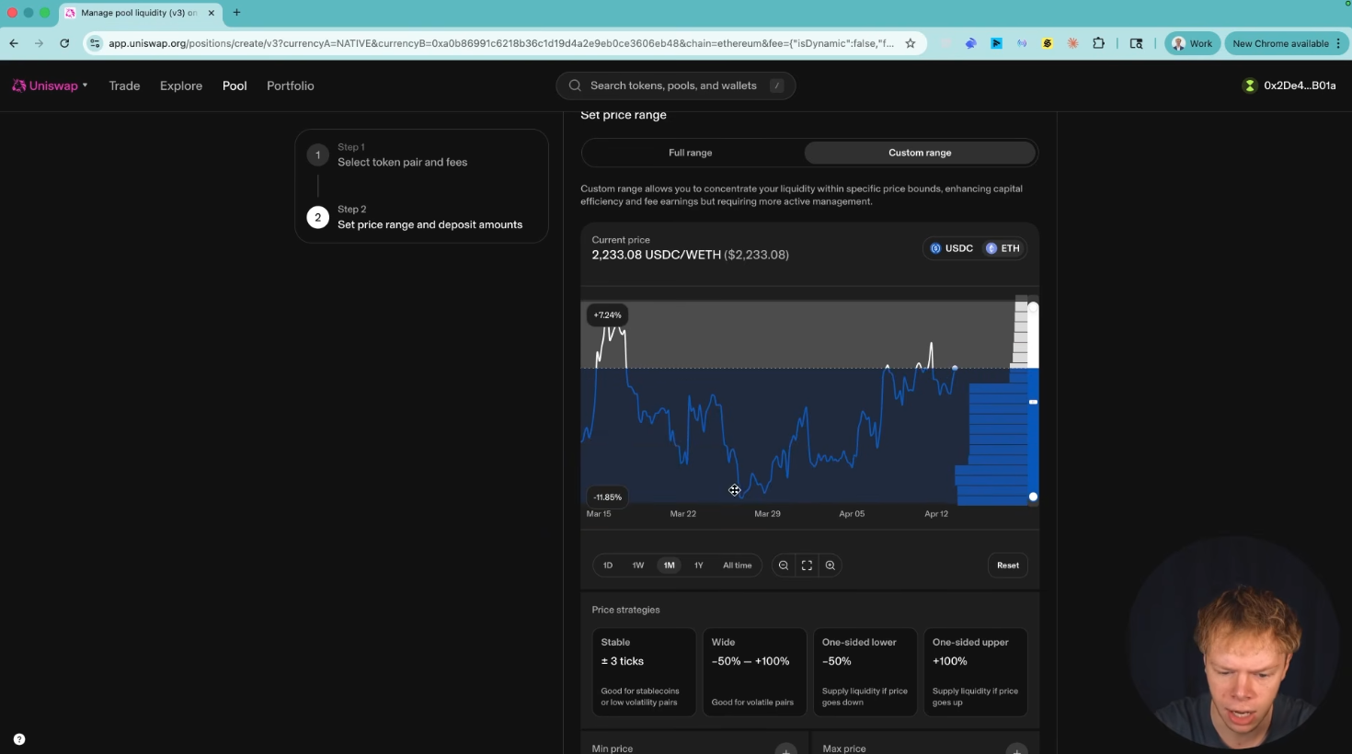Image resolution: width=1352 pixels, height=754 pixels.
Task: Click the lower price range handle on the chart
Action: pyautogui.click(x=1033, y=497)
